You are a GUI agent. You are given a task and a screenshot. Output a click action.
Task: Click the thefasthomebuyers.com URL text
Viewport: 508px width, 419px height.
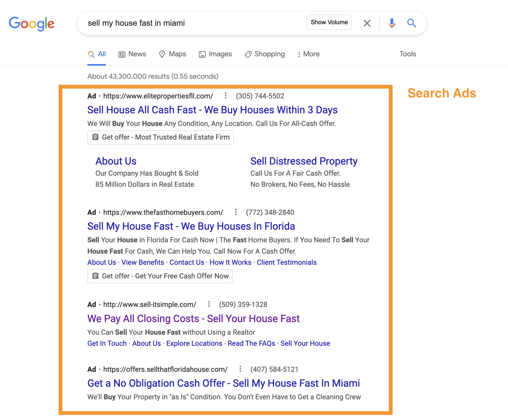163,212
